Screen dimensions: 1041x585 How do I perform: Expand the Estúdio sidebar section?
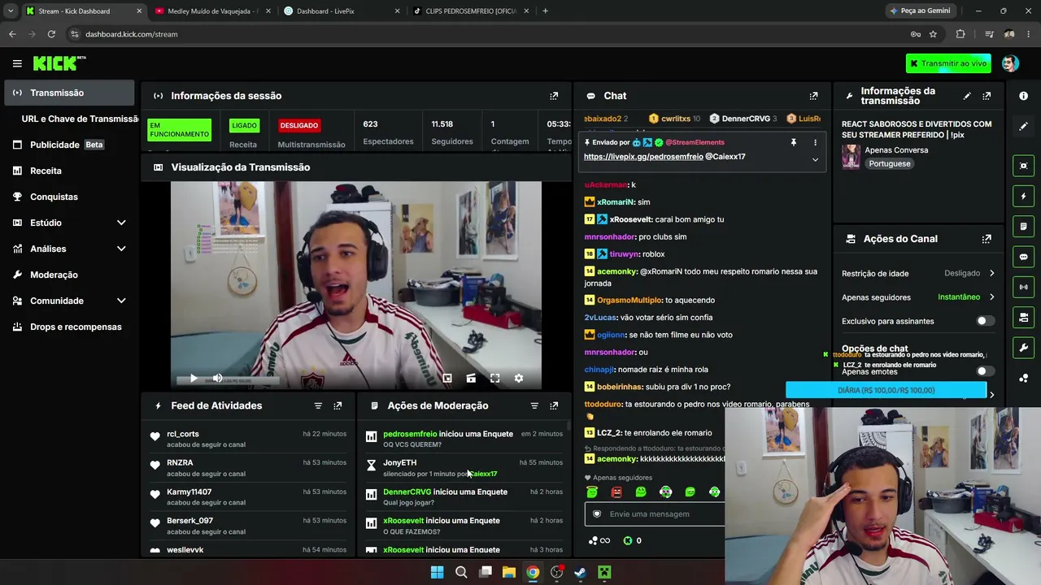tap(121, 223)
